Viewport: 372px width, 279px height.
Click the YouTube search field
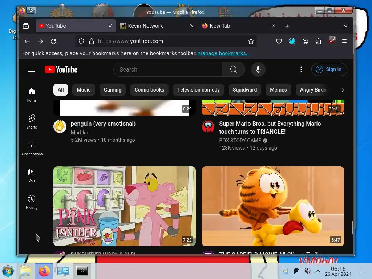pyautogui.click(x=168, y=69)
